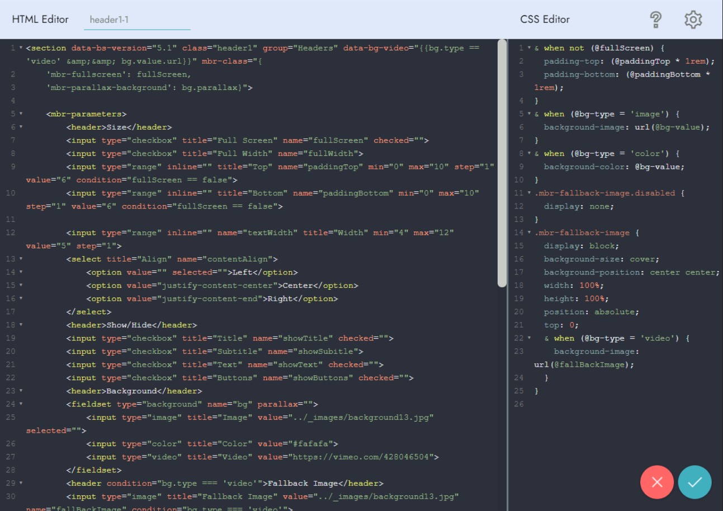Click the HTML editor vertical scrollbar
The width and height of the screenshot is (723, 511).
click(502, 162)
